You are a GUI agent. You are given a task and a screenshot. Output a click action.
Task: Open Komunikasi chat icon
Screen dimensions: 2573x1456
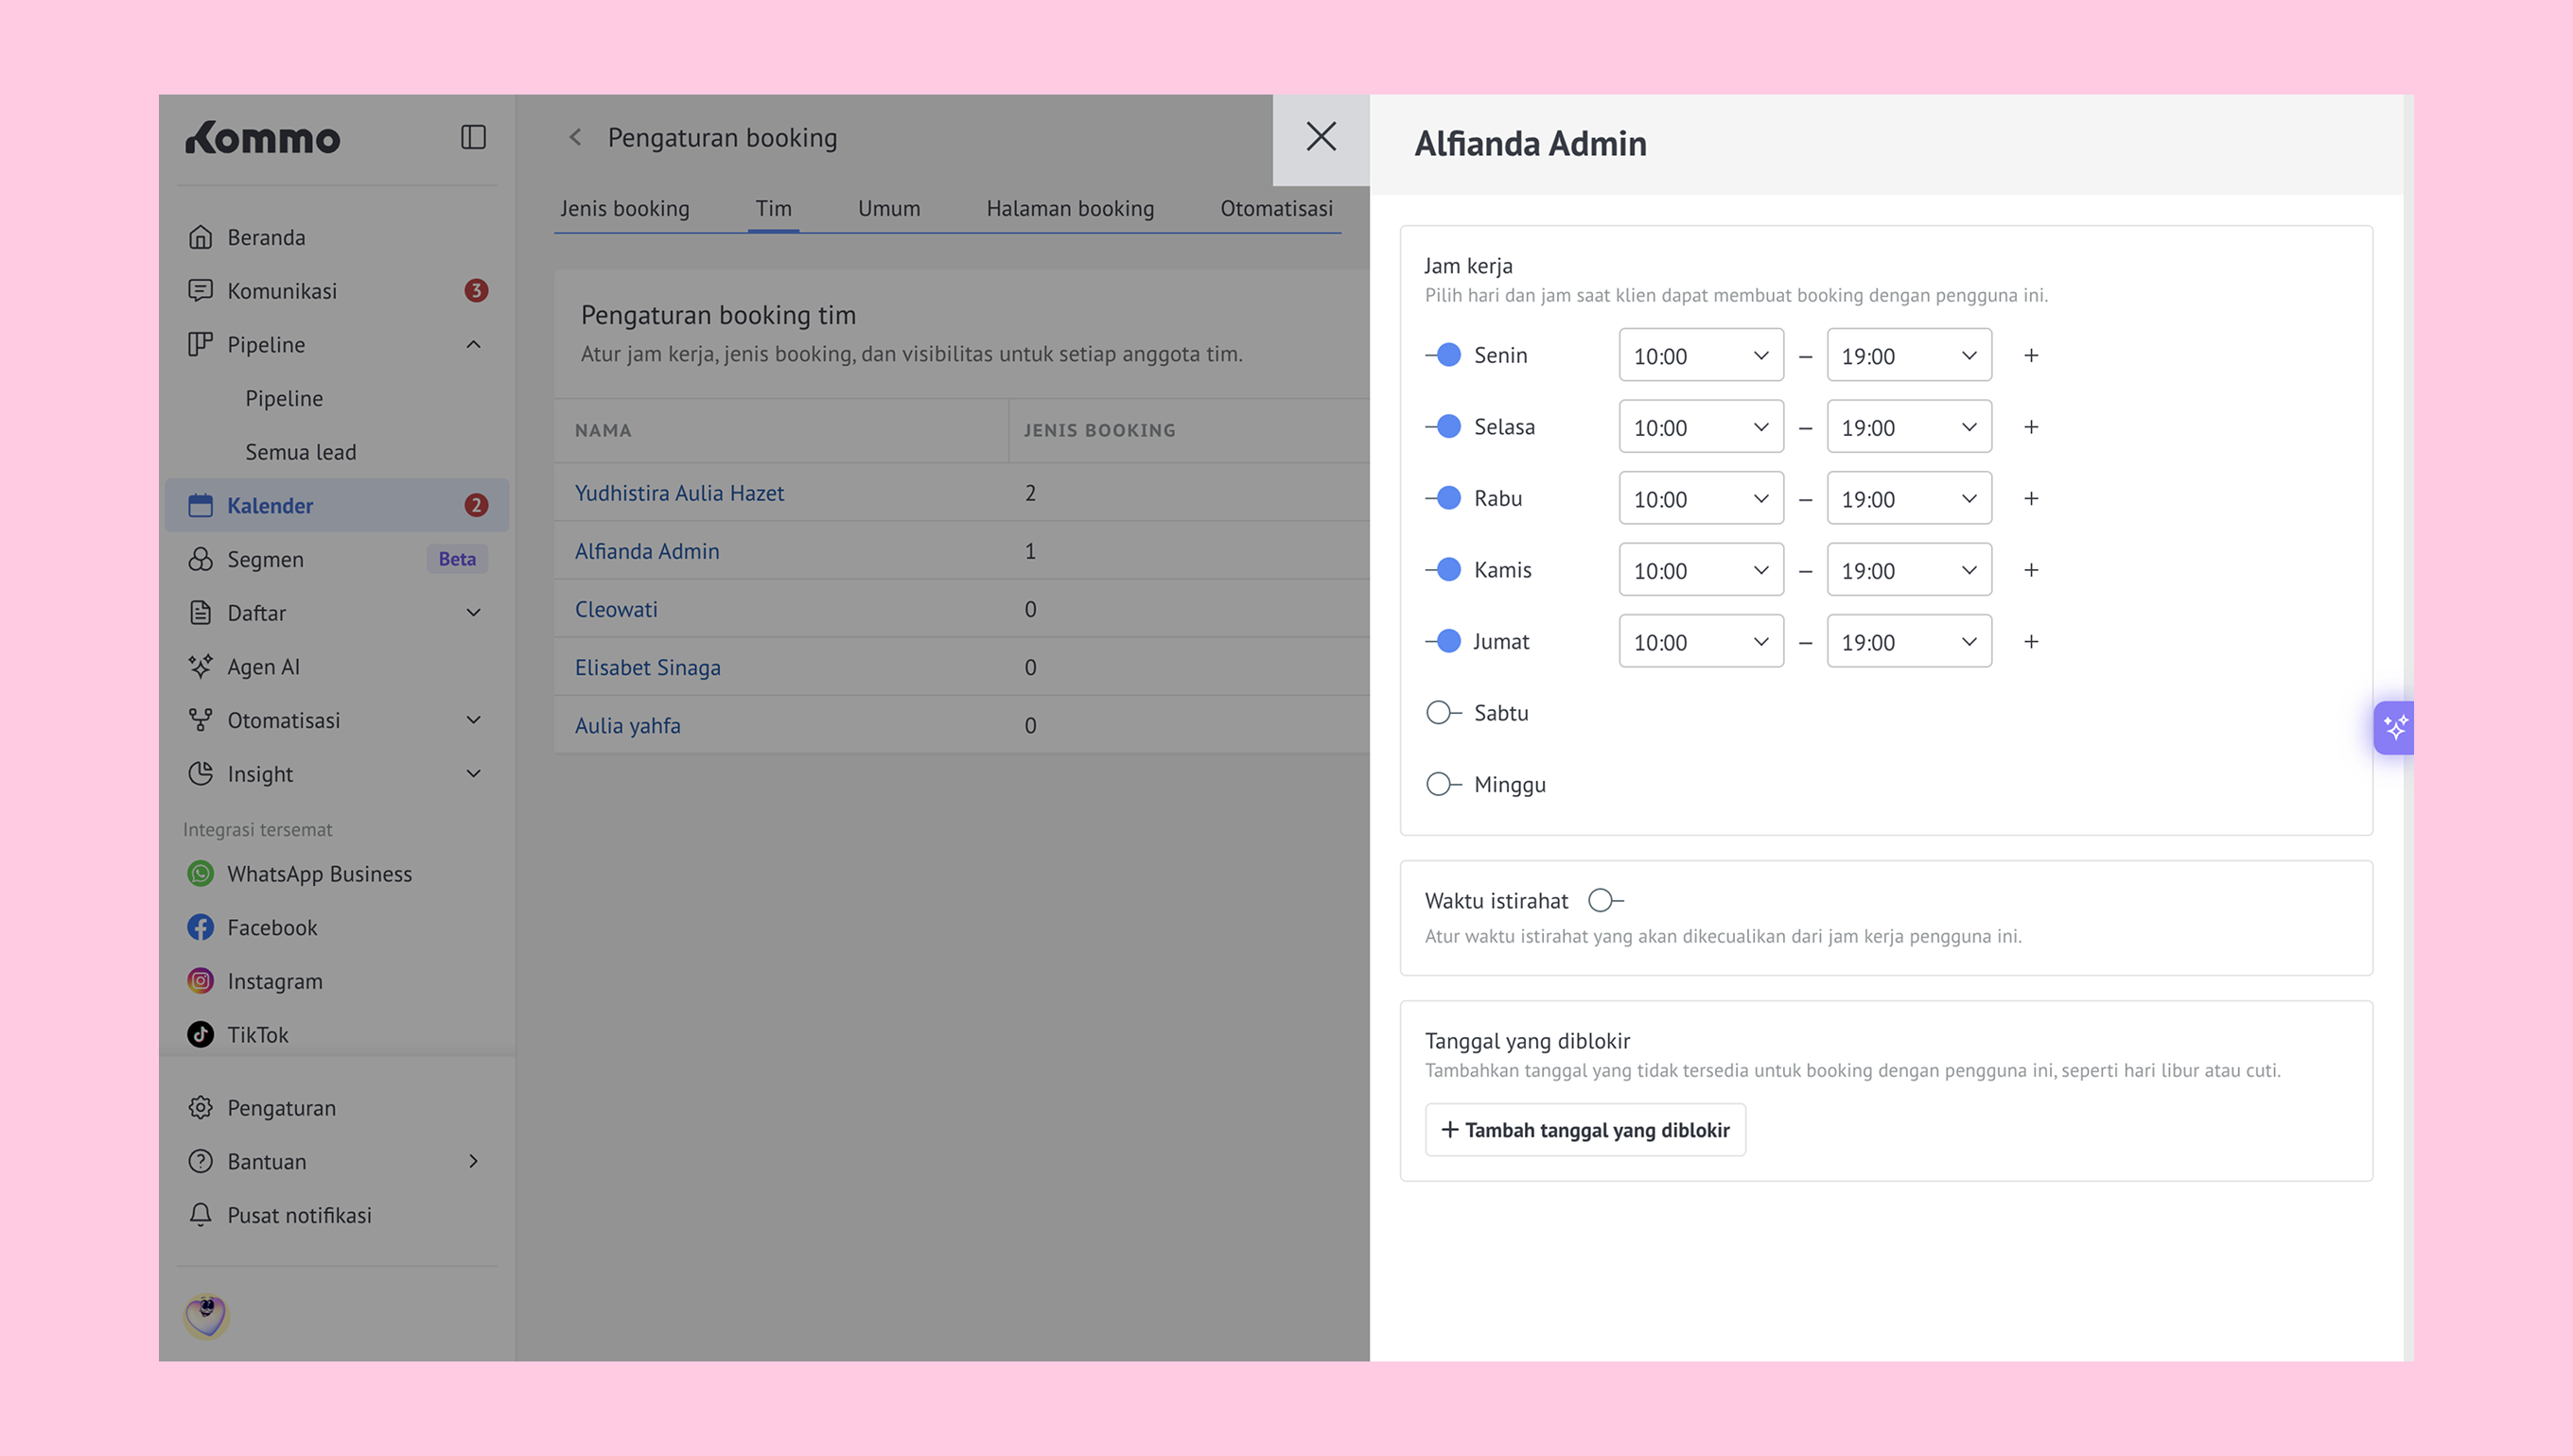tap(201, 291)
